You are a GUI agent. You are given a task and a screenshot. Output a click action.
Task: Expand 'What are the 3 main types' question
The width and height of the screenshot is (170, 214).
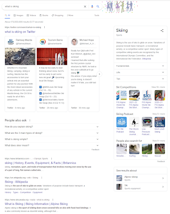point(52,133)
